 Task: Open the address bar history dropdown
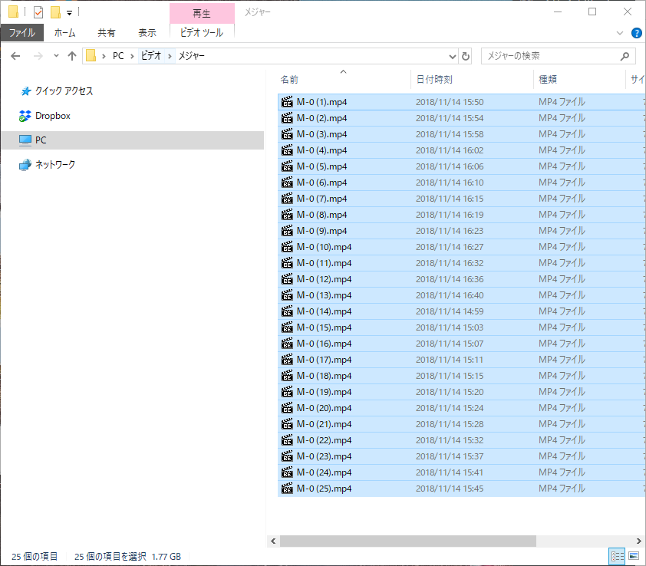tap(452, 56)
